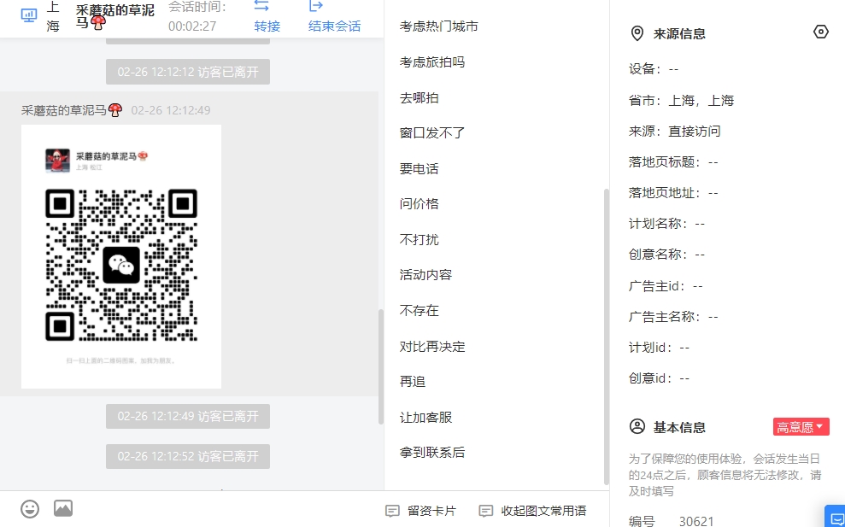
Task: Select quick phrase 考虑热门城市
Action: pyautogui.click(x=438, y=26)
